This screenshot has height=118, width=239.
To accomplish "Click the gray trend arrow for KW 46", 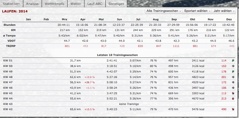I will (233, 88).
